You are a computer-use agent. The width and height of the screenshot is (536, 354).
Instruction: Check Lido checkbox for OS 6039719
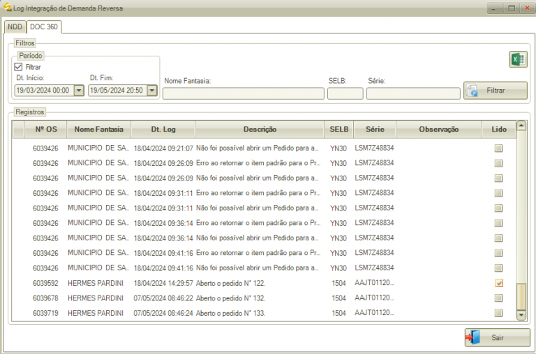click(x=498, y=313)
